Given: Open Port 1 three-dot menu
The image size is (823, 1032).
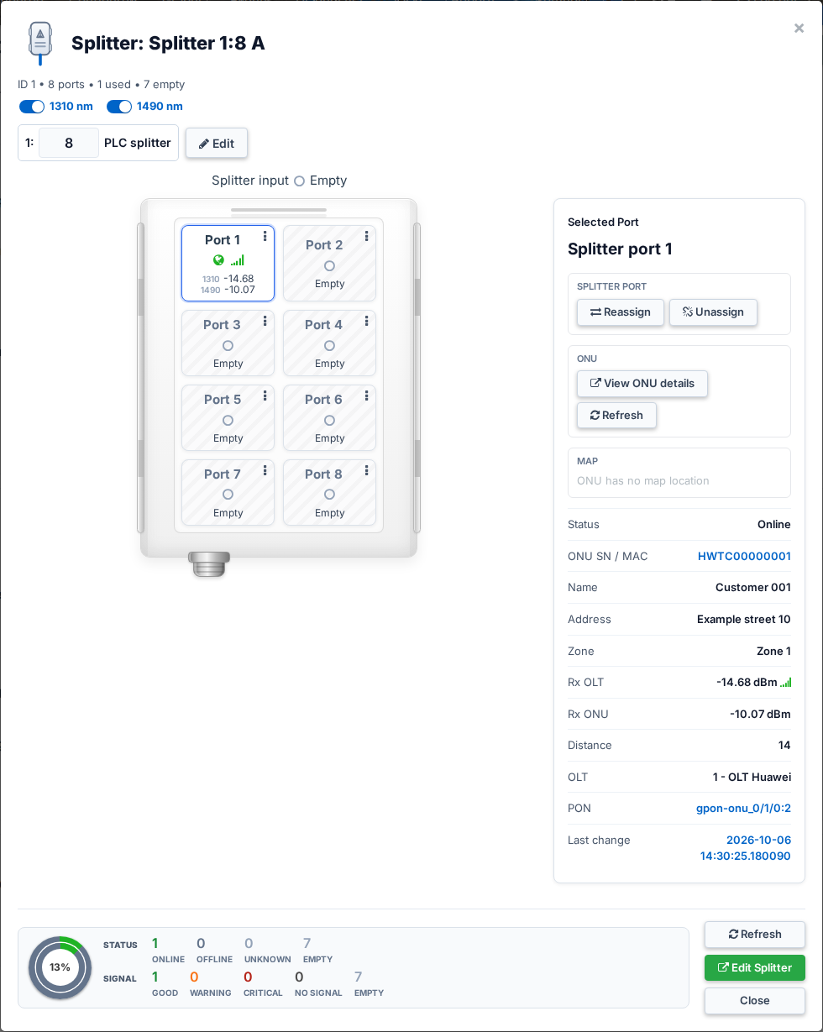Looking at the screenshot, I should 265,237.
